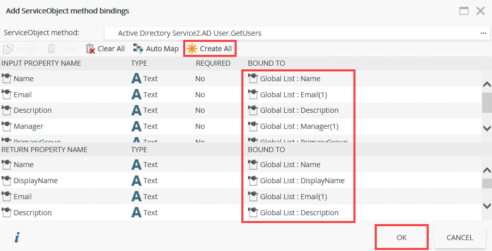Click the blue info icon
The height and width of the screenshot is (251, 492).
point(17,237)
